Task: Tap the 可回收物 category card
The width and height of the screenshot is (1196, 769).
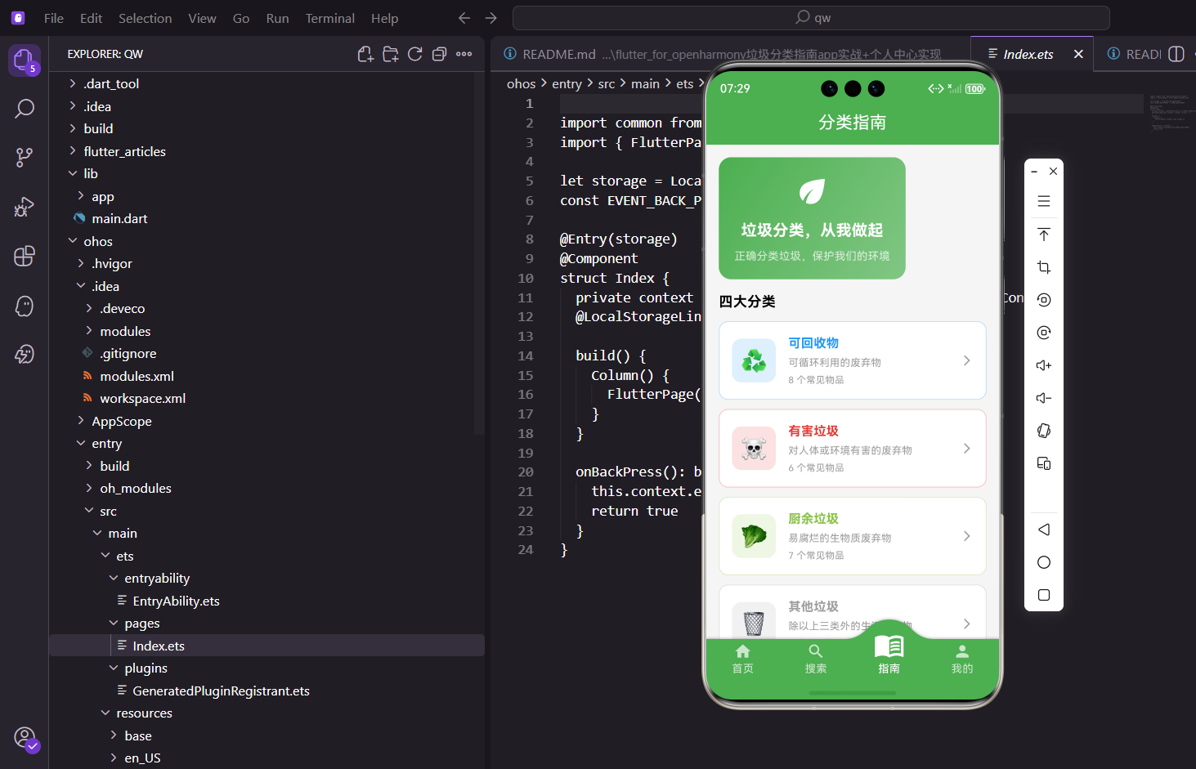Action: (x=852, y=360)
